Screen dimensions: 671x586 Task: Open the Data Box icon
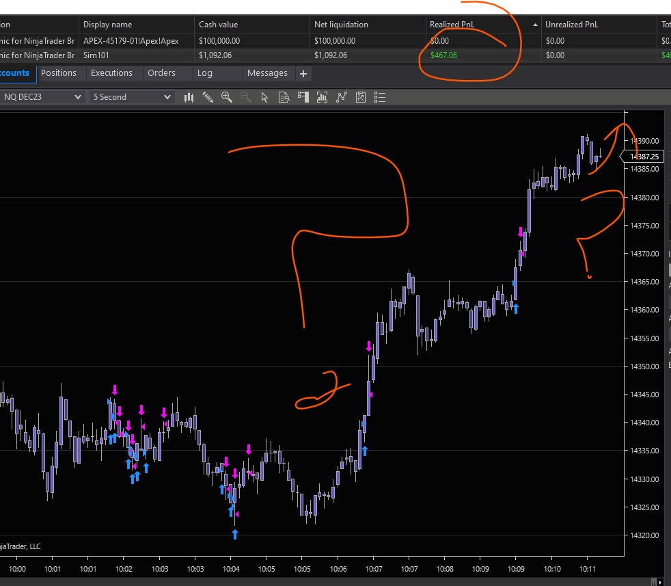[x=284, y=98]
